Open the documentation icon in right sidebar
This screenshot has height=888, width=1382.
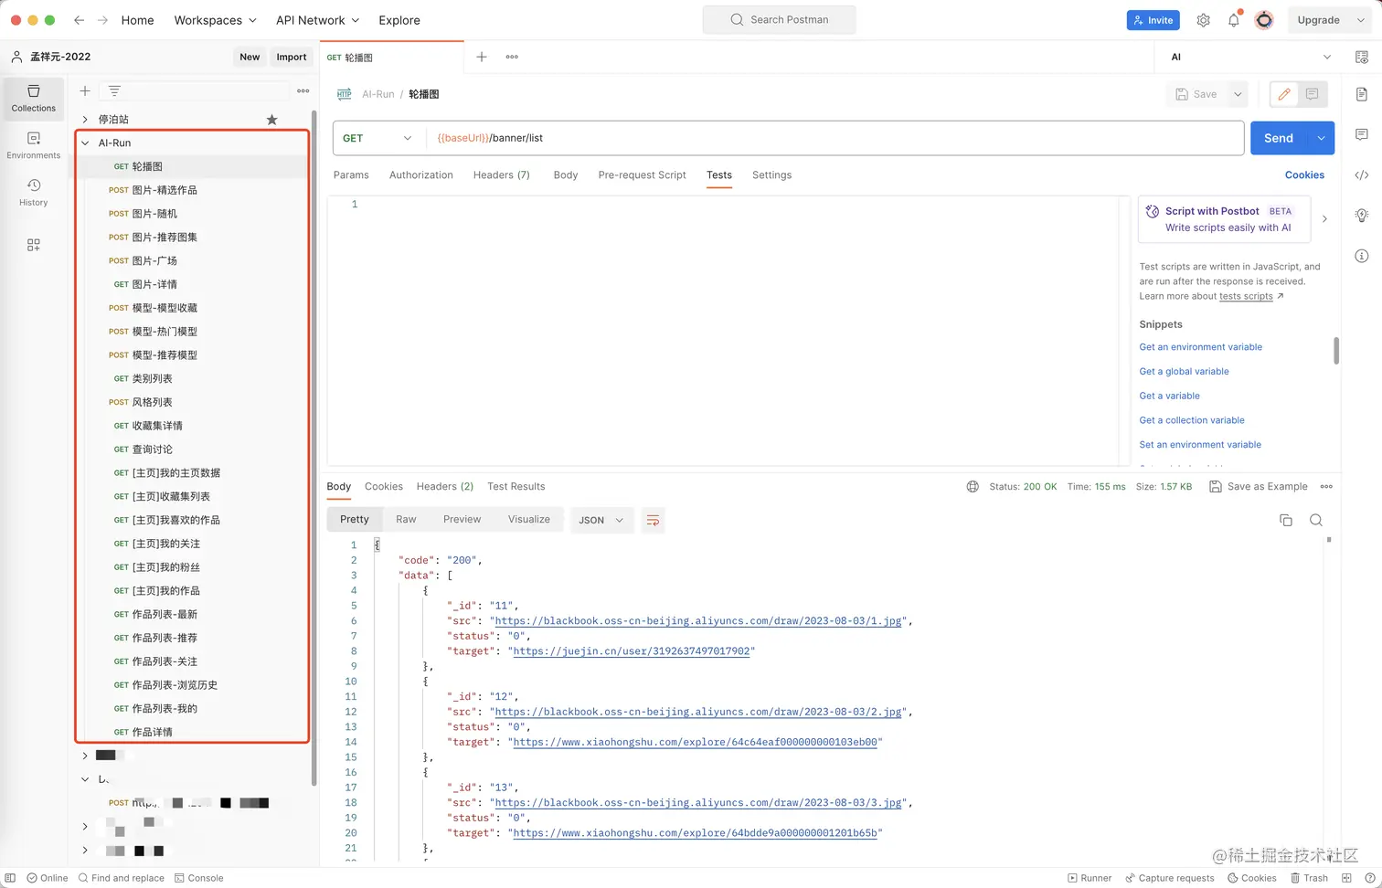(1362, 94)
